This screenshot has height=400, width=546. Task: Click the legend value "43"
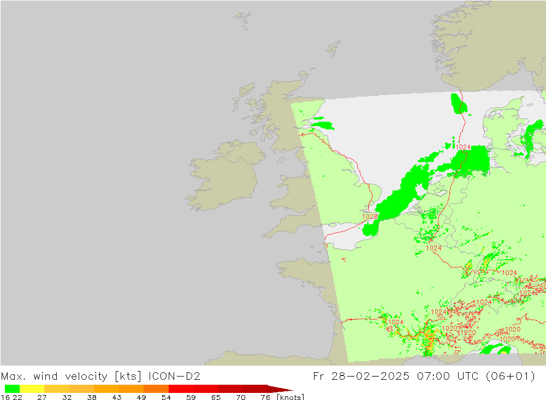[x=117, y=397]
